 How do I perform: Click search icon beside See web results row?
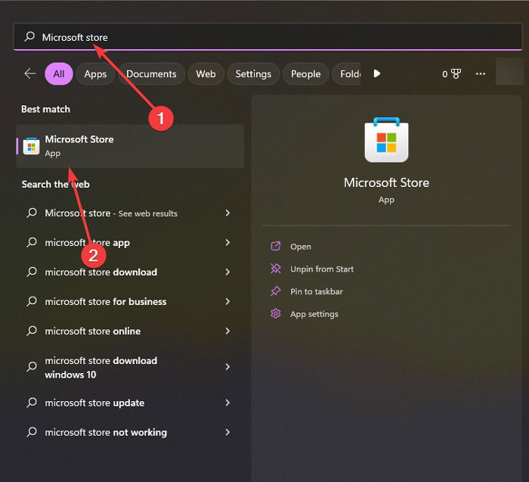click(x=32, y=213)
